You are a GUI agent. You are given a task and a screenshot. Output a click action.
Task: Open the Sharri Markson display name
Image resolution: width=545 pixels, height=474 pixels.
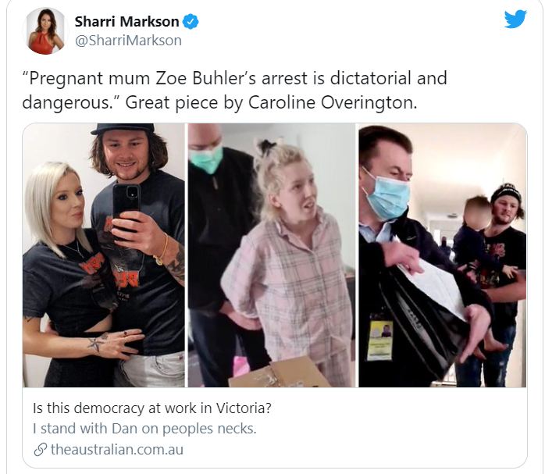[x=126, y=22]
